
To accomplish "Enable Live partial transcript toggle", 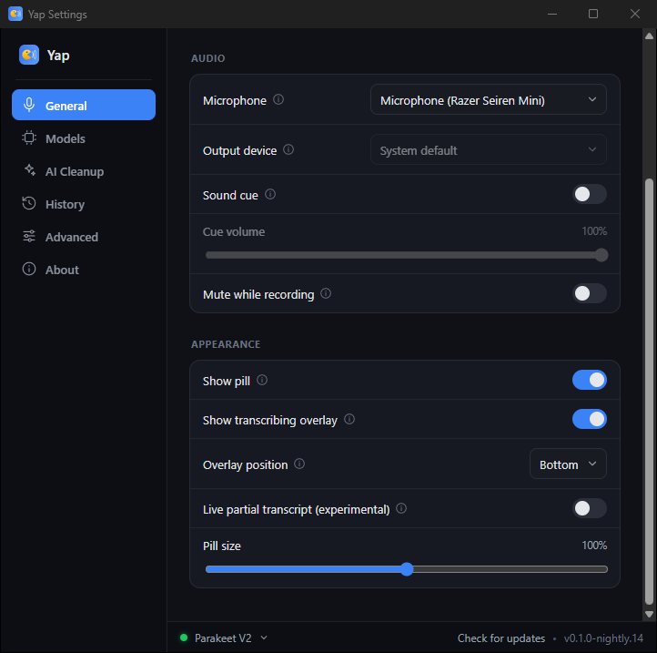I will point(589,508).
